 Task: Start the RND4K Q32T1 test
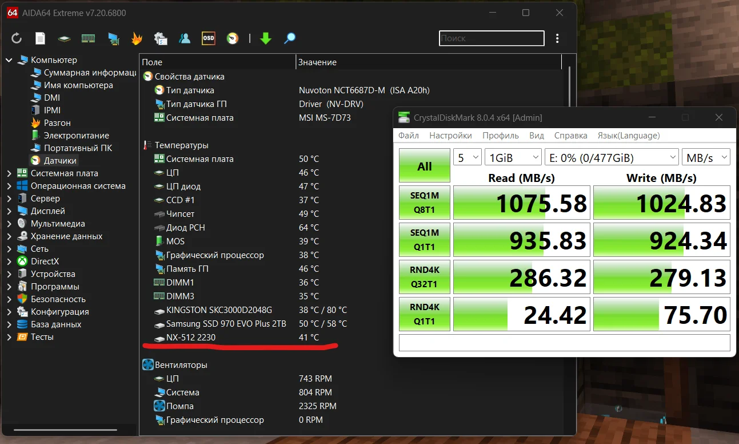[x=425, y=277]
